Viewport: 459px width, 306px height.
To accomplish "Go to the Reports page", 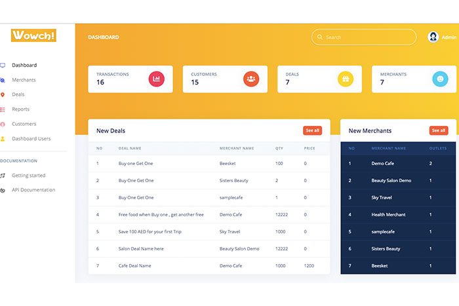I will click(20, 109).
